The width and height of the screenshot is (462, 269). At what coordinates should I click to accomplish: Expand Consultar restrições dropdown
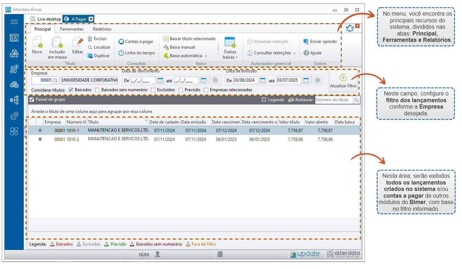294,53
